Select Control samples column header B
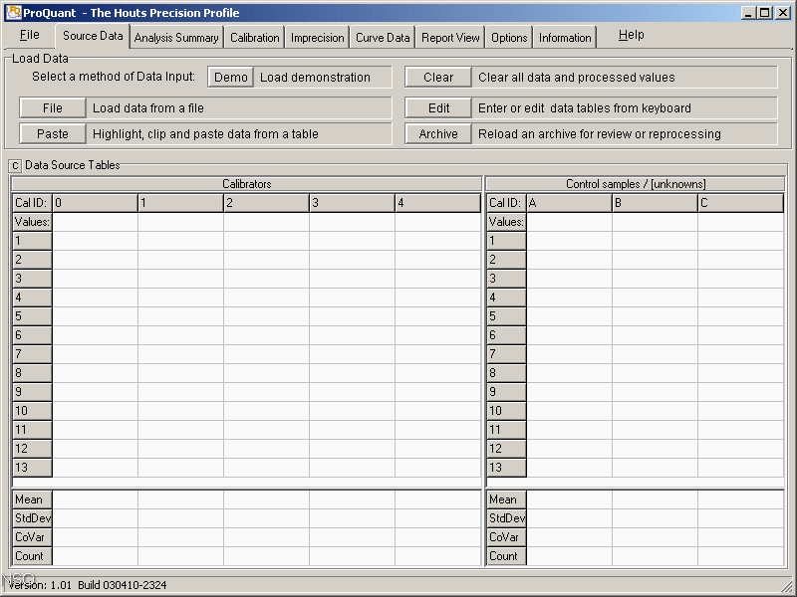 coord(655,203)
